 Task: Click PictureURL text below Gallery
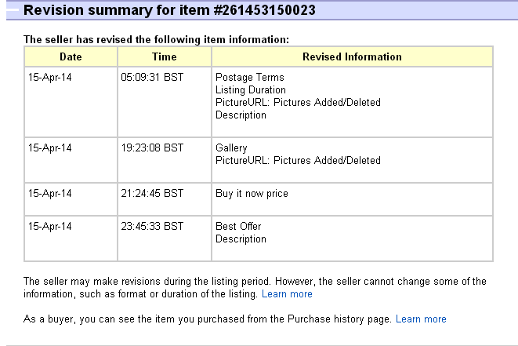298,161
